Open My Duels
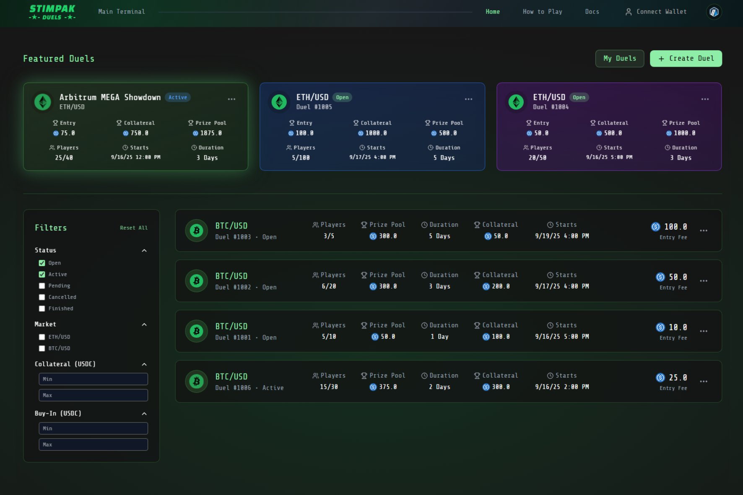Viewport: 743px width, 495px height. [619, 58]
